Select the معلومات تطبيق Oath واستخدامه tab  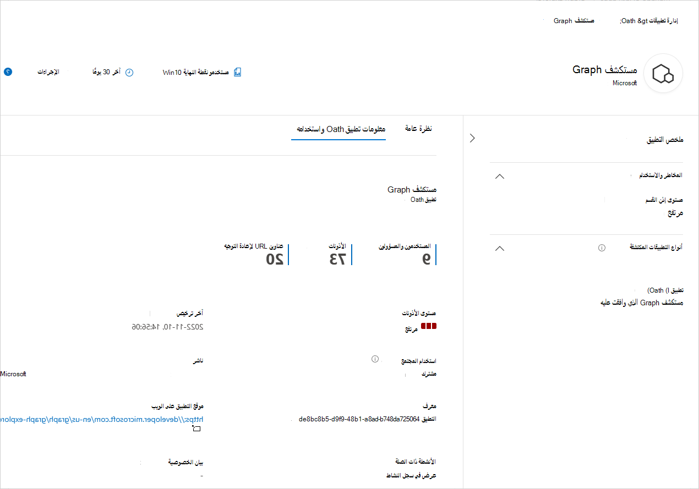[x=338, y=128]
